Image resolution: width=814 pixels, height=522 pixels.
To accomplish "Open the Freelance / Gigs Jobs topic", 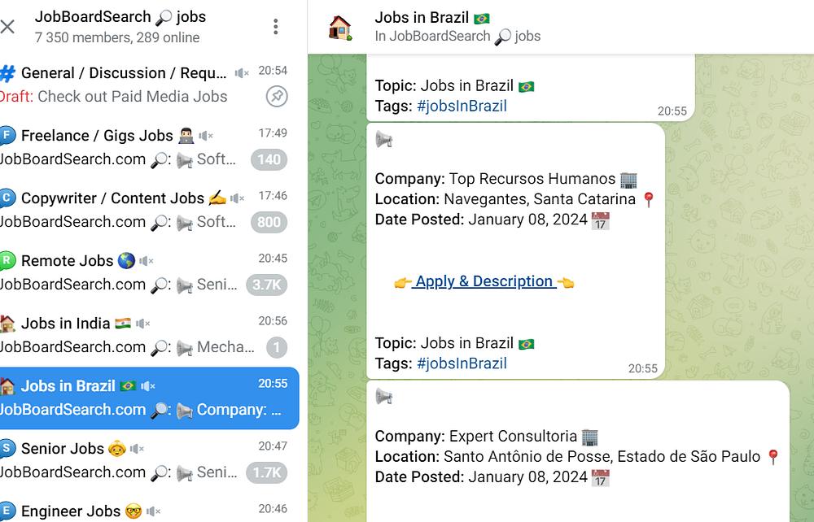I will pos(150,148).
